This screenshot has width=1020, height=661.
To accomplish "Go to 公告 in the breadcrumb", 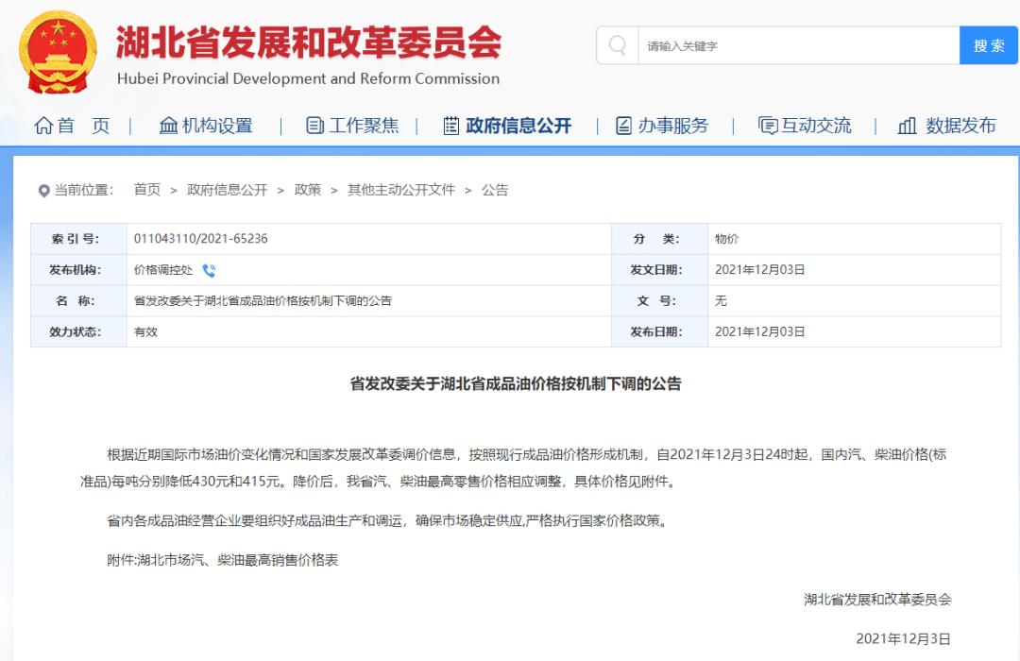I will point(494,189).
